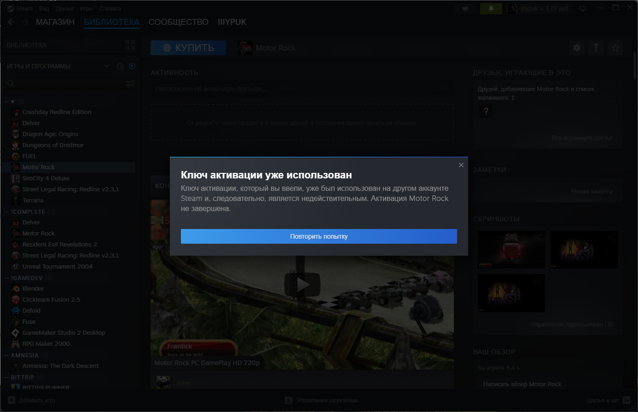Open the Вид menu
Image resolution: width=638 pixels, height=412 pixels.
44,9
